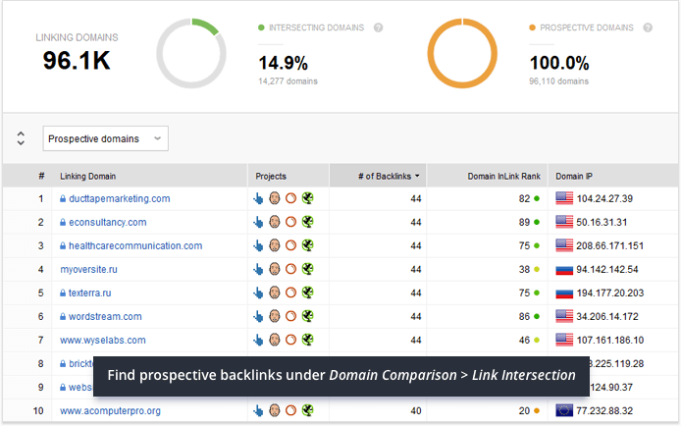Click '14,277 domains' text

pyautogui.click(x=288, y=81)
